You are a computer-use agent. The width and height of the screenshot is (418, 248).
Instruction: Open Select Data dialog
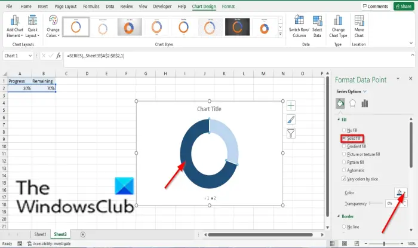tap(317, 26)
